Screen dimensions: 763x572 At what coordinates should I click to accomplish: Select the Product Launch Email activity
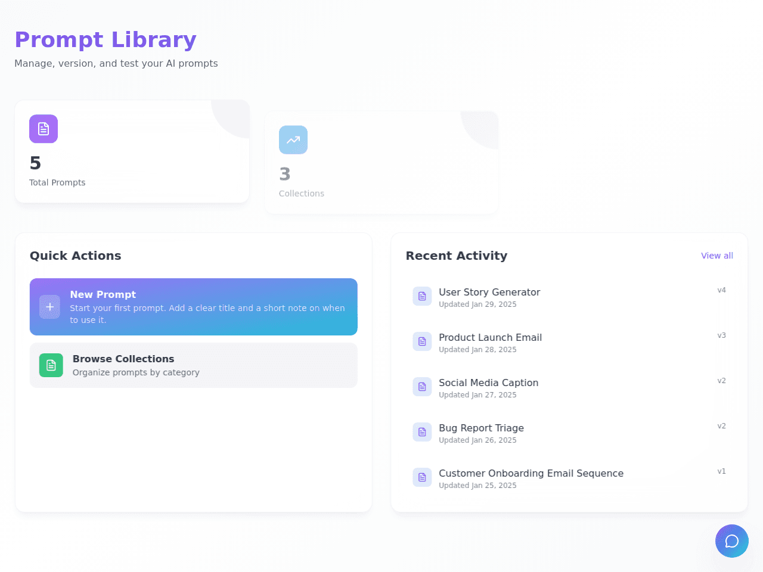tap(569, 343)
